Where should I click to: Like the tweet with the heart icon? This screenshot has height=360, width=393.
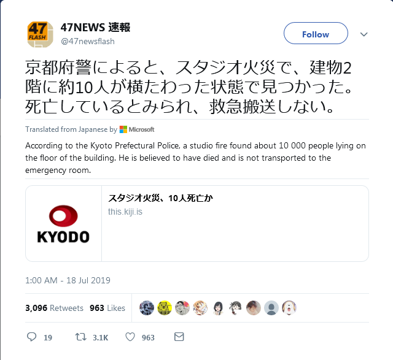130,337
